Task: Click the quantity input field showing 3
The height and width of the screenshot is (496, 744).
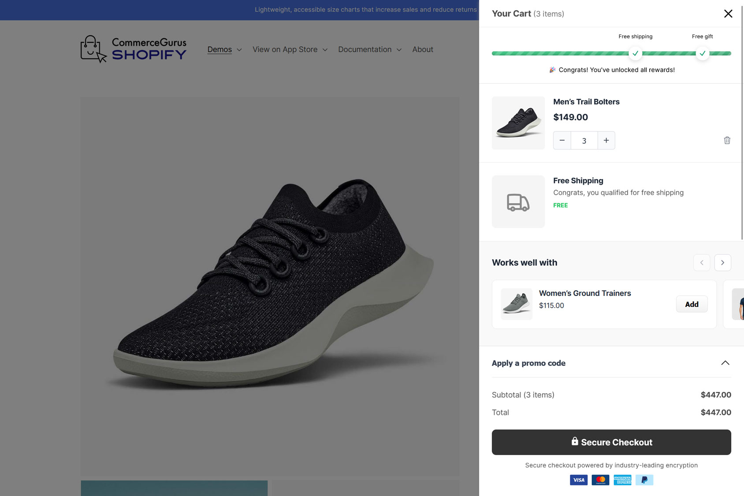Action: [x=584, y=141]
